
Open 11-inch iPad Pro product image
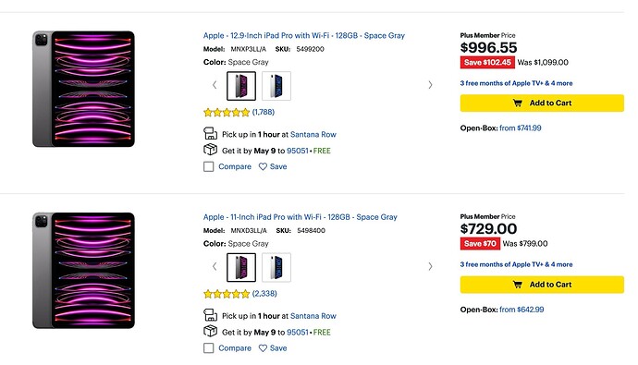[x=83, y=271]
